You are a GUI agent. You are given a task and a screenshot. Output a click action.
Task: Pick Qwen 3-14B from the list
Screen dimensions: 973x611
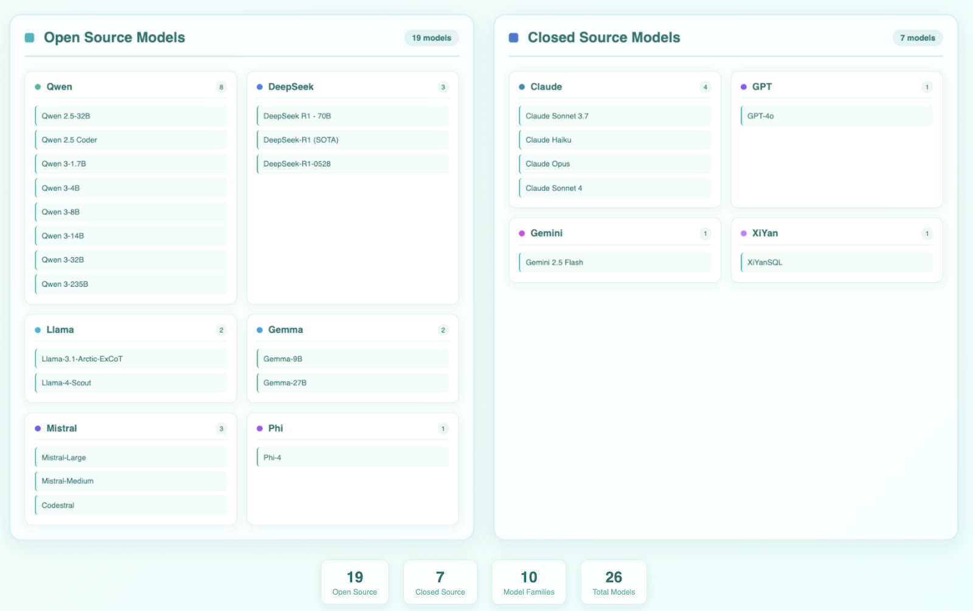coord(131,236)
